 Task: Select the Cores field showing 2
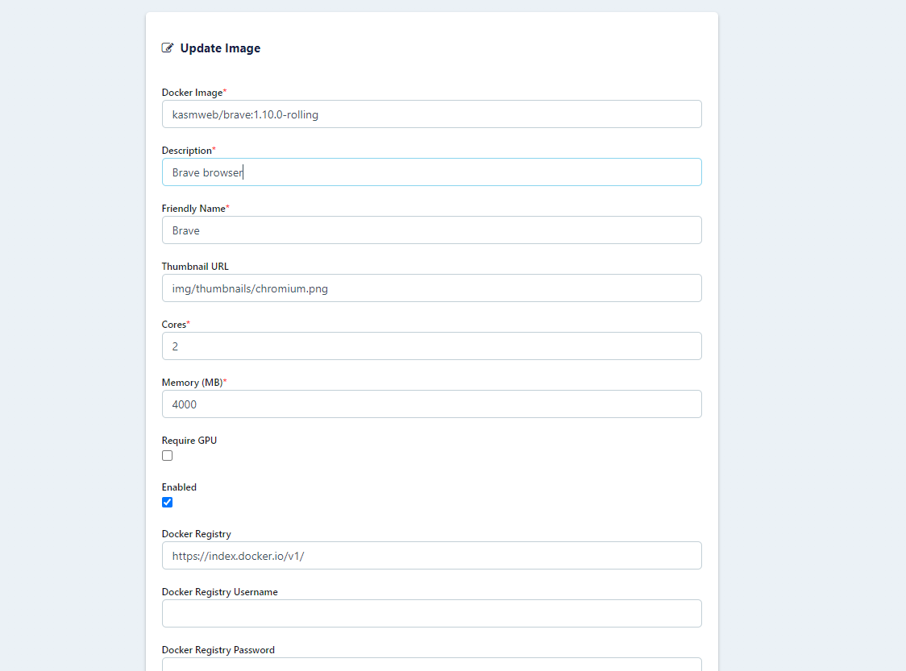(x=431, y=346)
